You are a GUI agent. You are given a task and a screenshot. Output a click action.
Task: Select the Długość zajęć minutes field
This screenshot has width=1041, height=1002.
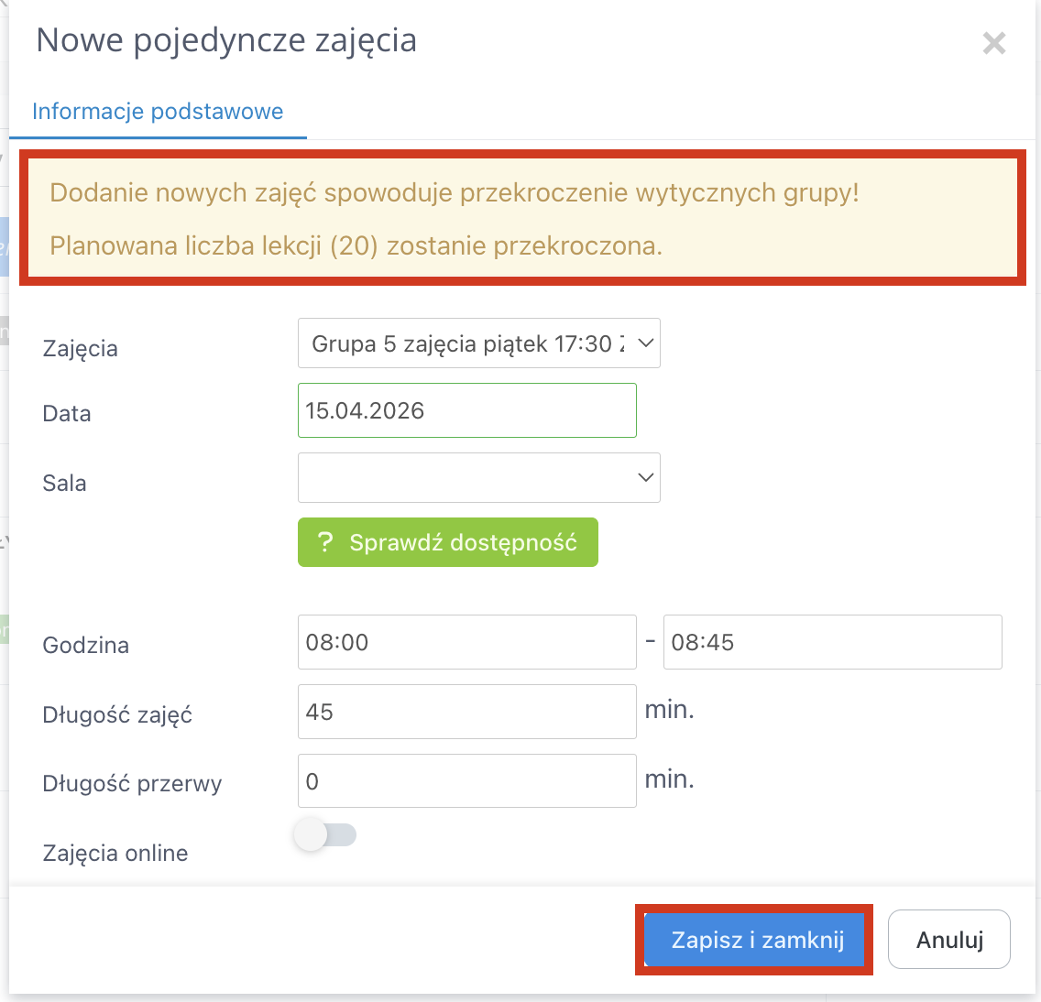pyautogui.click(x=466, y=712)
